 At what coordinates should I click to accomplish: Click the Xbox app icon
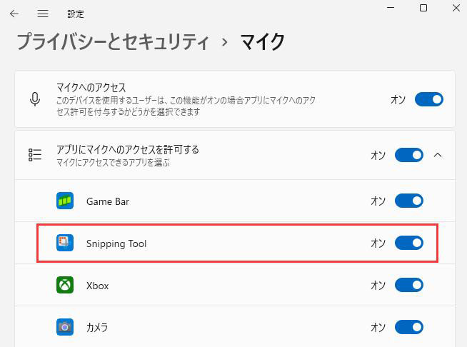coord(65,286)
